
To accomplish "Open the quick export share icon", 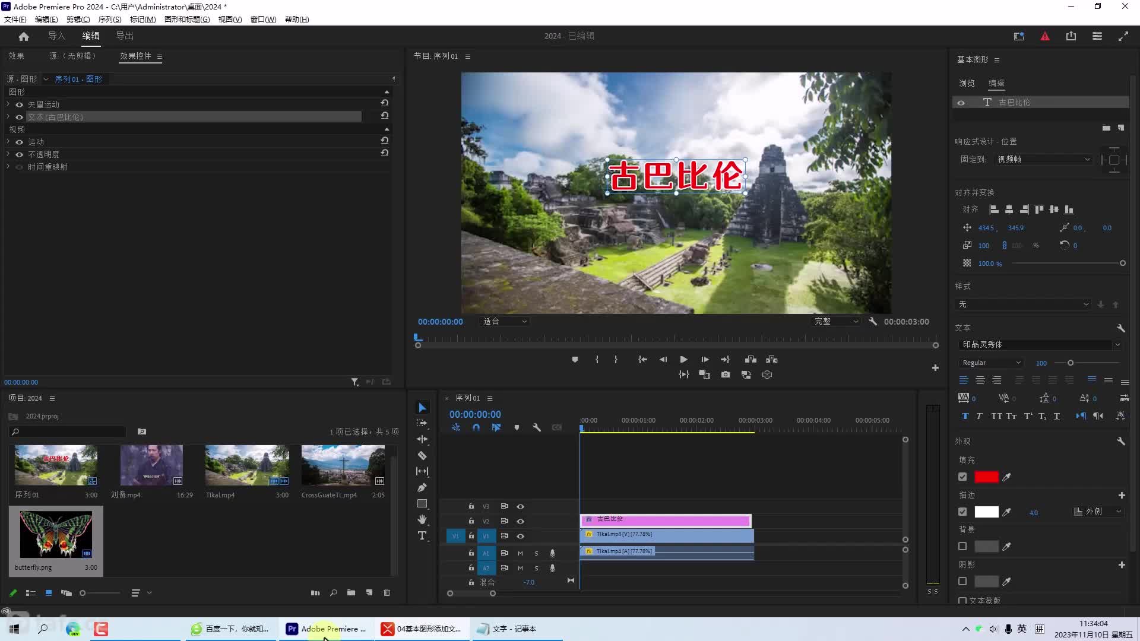I will tap(1071, 36).
